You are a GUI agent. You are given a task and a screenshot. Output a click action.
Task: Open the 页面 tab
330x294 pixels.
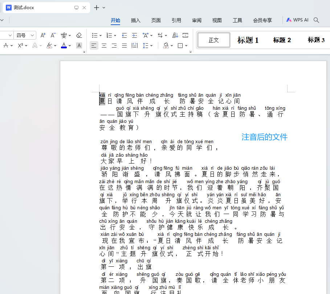tap(156, 20)
